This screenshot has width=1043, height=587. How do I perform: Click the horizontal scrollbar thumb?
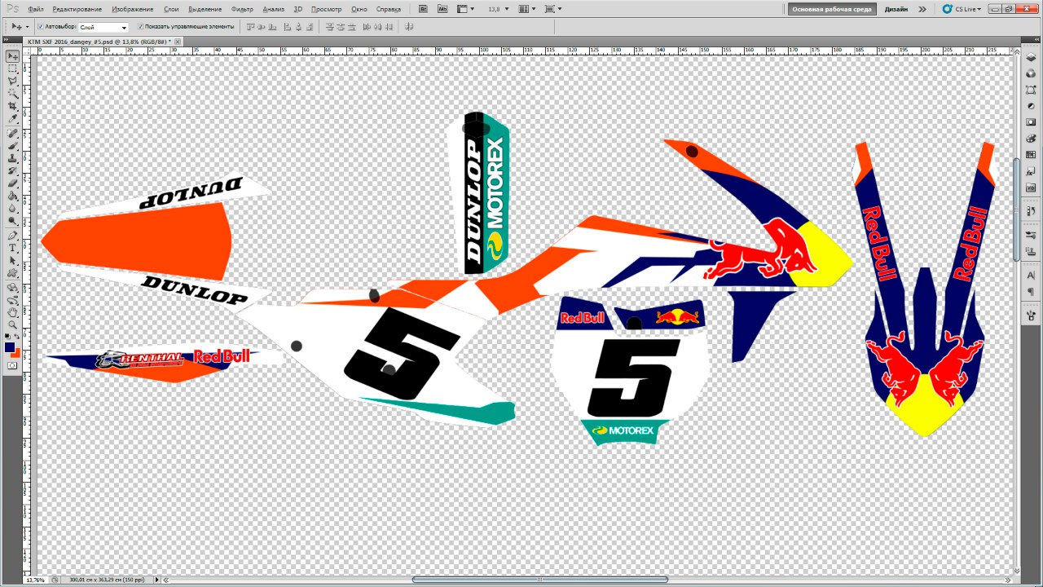540,580
